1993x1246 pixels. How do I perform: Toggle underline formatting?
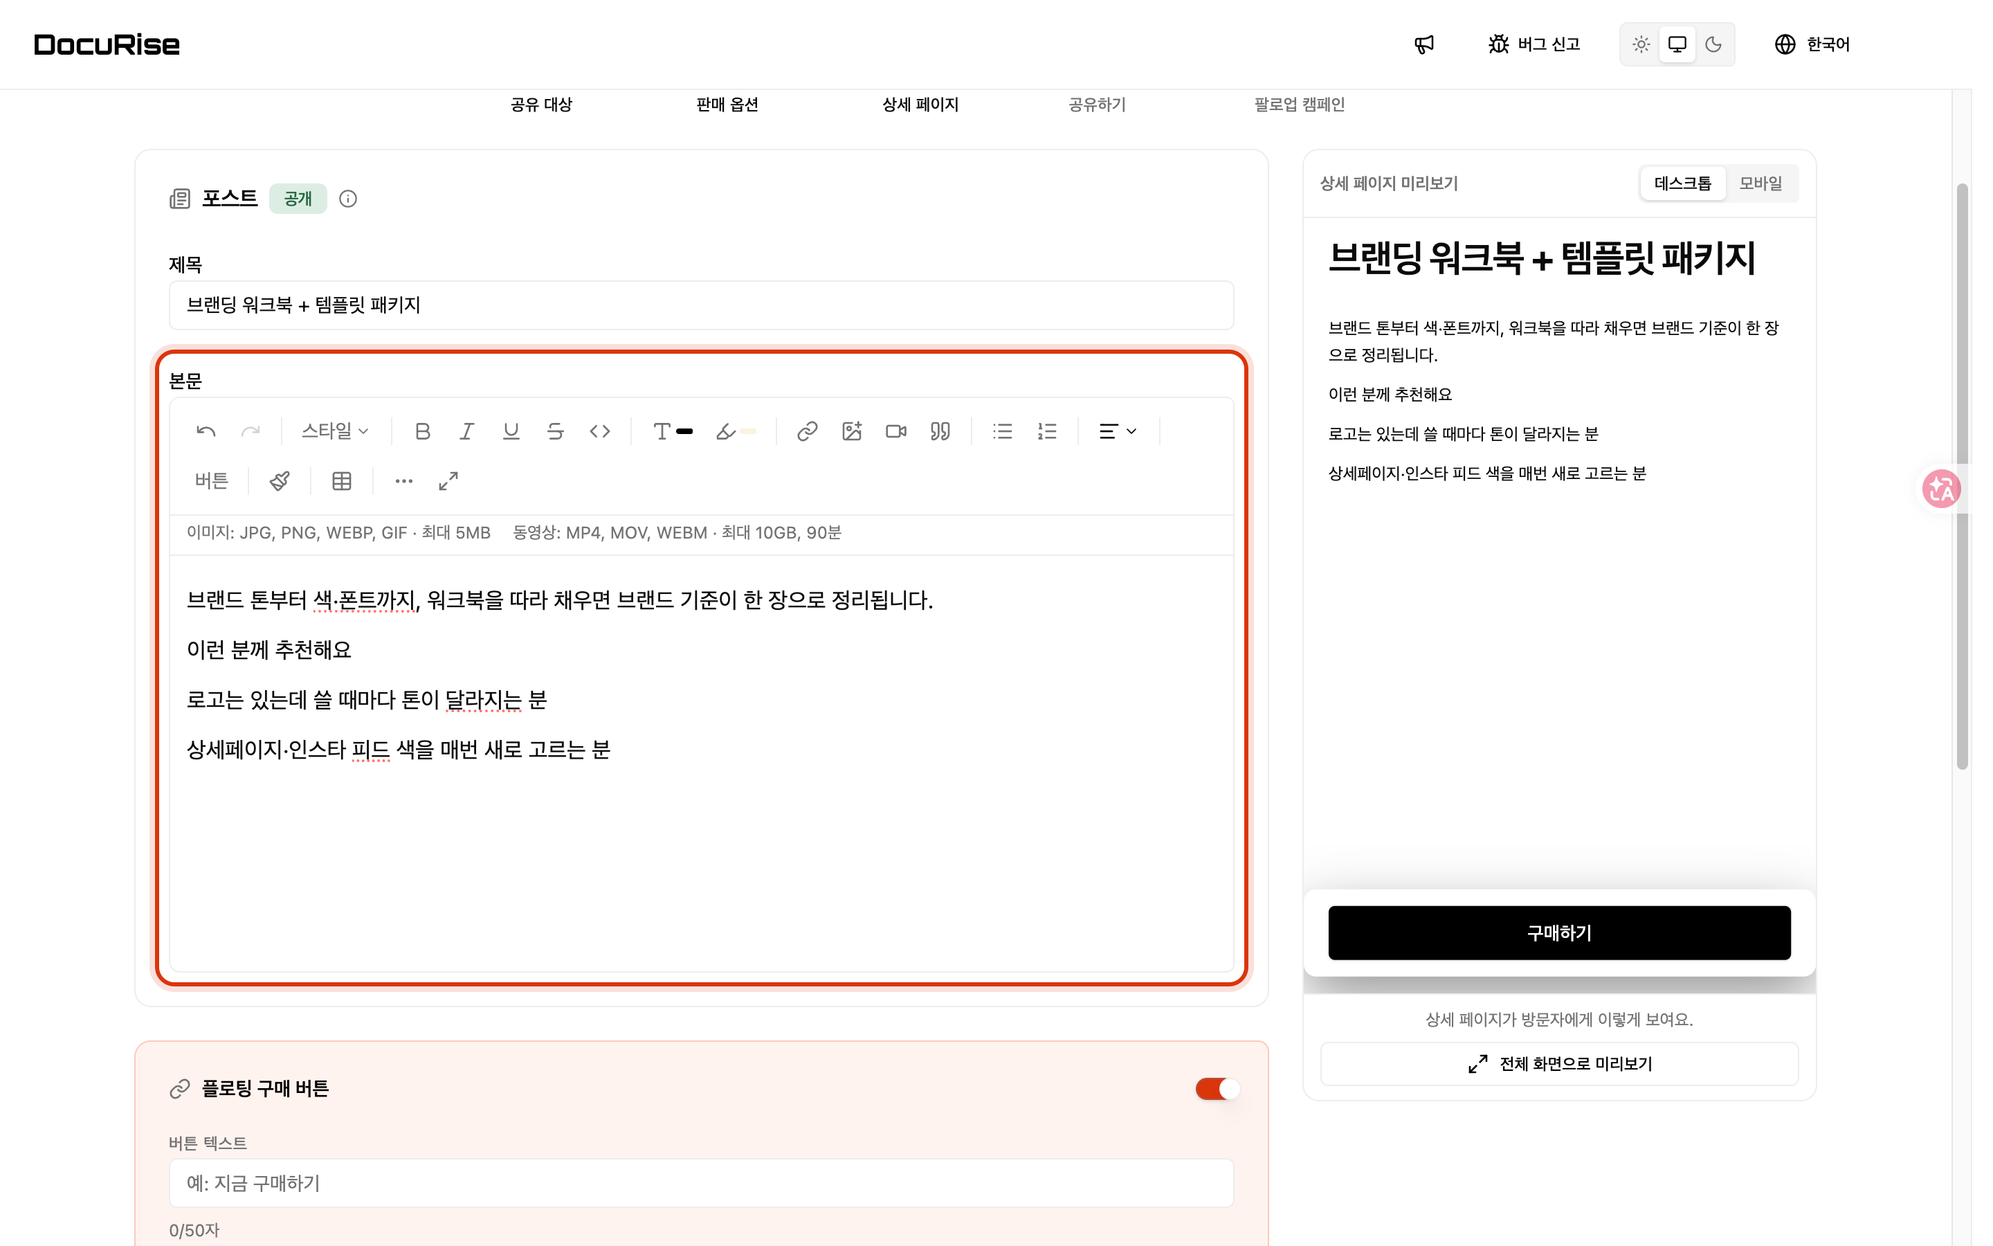pos(511,431)
